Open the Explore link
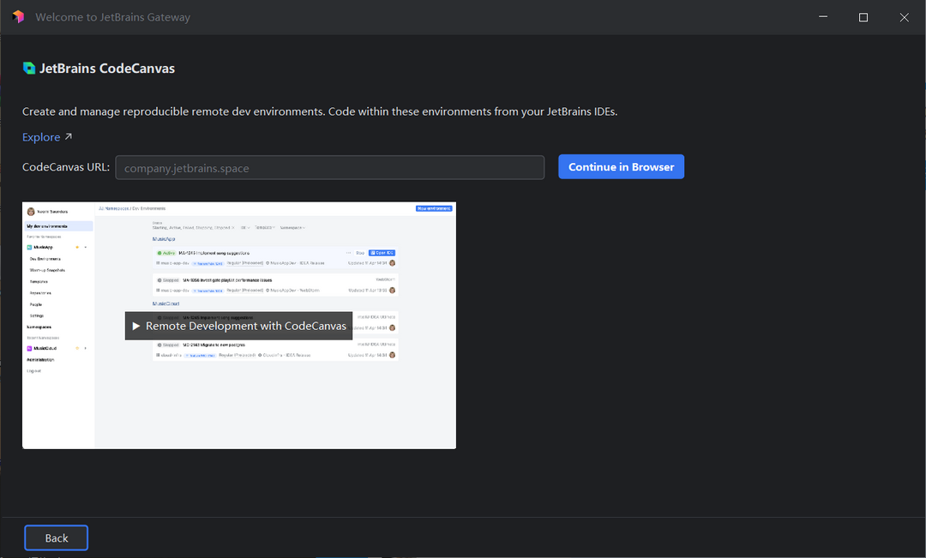 [40, 136]
